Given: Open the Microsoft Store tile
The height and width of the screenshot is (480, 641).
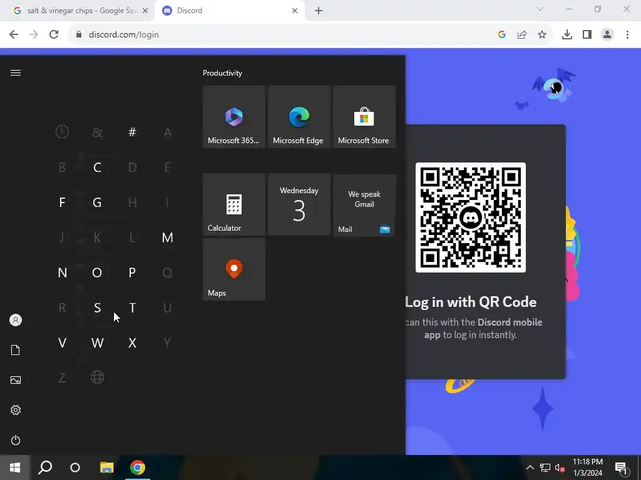Looking at the screenshot, I should click(x=364, y=117).
